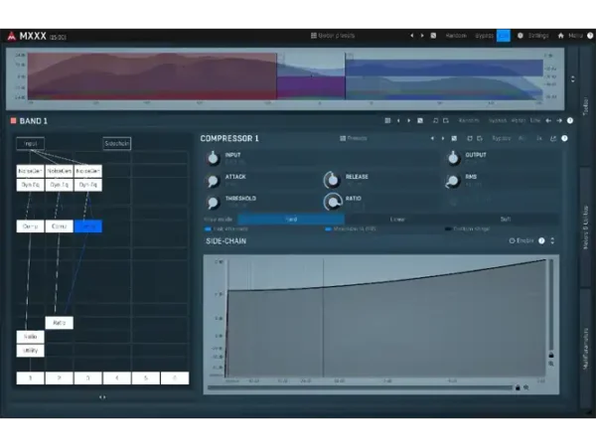
Task: Open help icon in Side-chain header
Action: 541,240
